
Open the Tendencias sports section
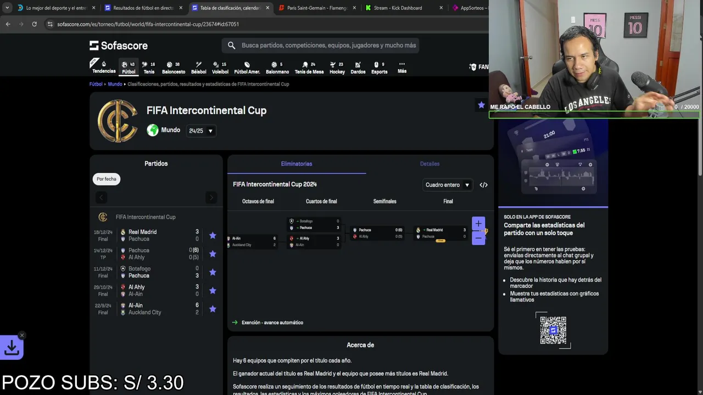103,67
